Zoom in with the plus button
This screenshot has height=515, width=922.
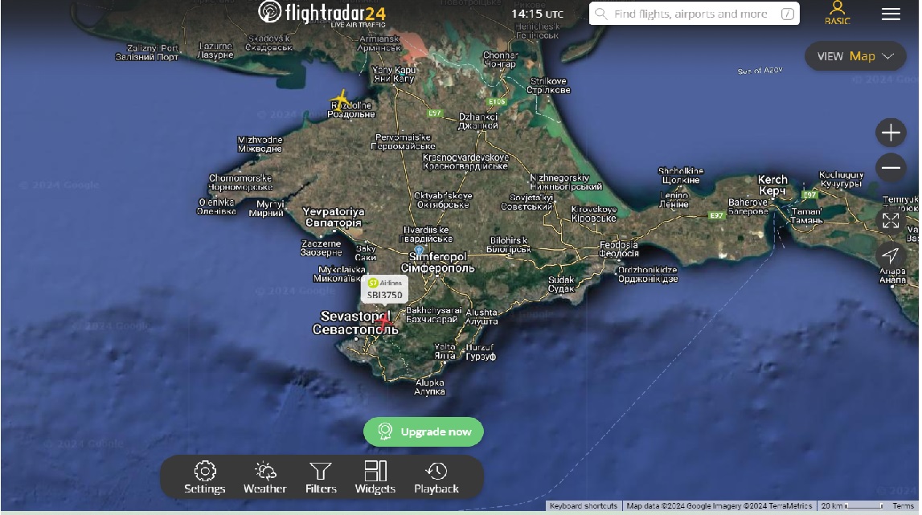pyautogui.click(x=891, y=133)
